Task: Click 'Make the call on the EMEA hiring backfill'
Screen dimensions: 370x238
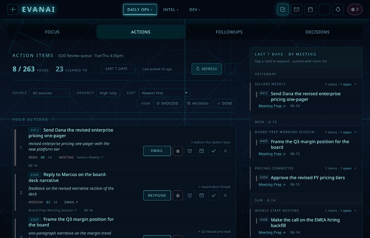Action: [x=305, y=223]
